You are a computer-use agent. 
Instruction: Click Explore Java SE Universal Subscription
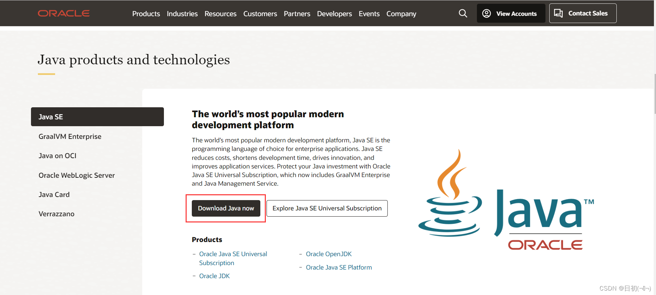point(327,208)
